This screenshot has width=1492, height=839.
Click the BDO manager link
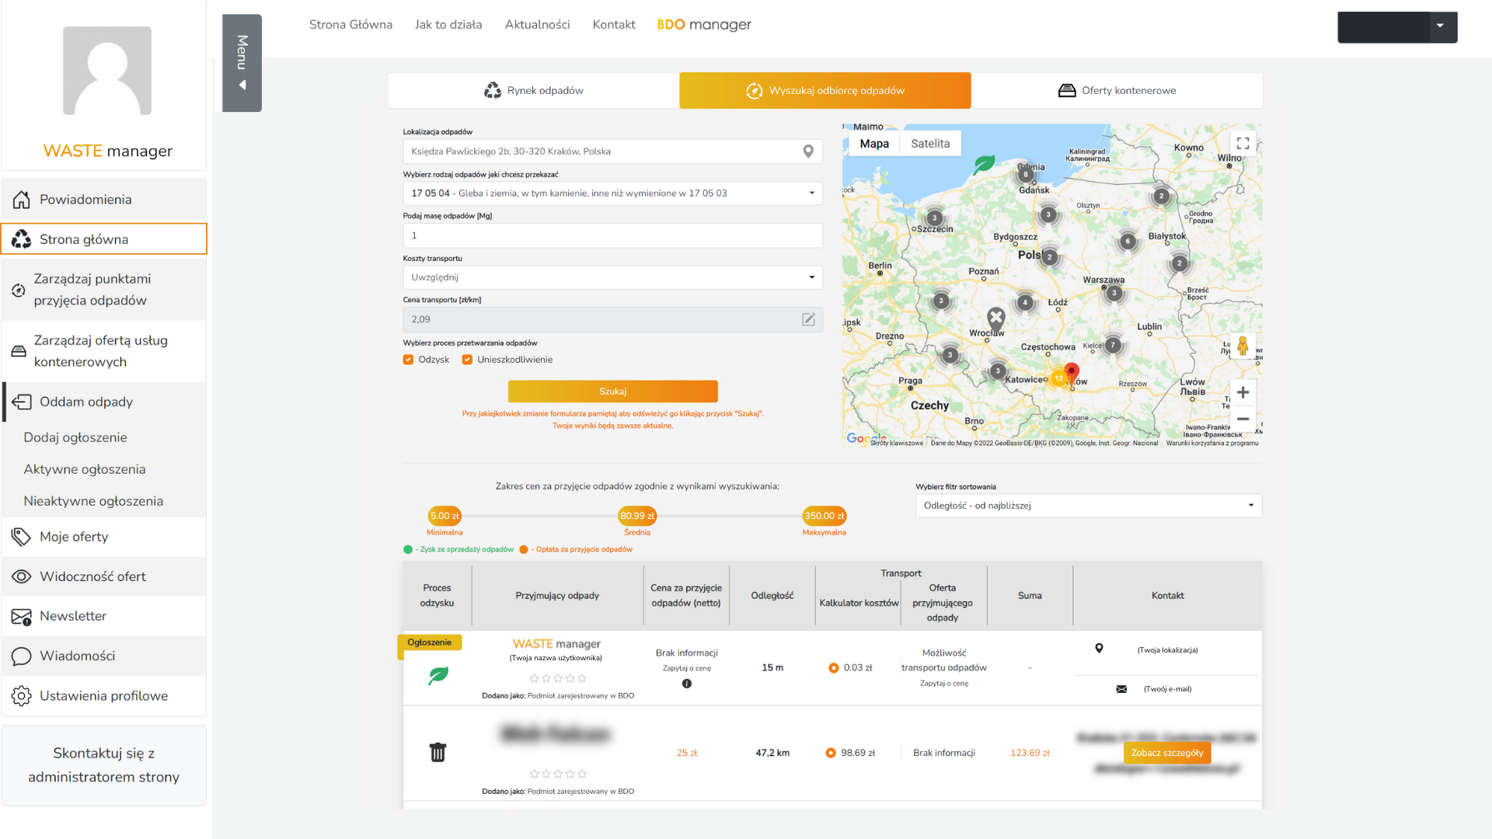point(704,25)
